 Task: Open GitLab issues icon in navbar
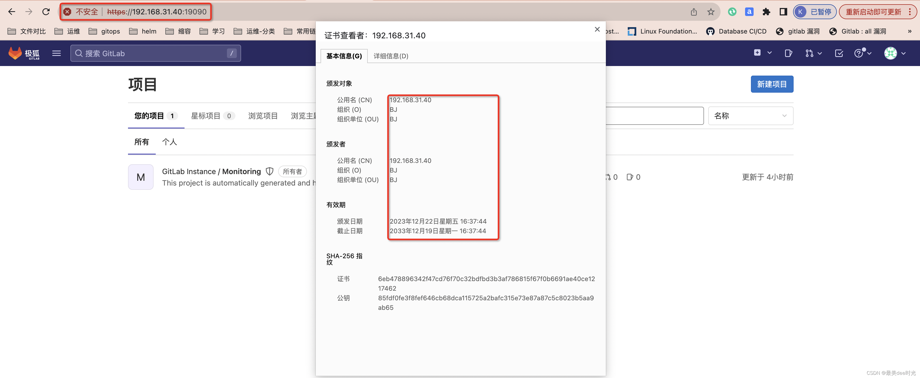pos(788,53)
